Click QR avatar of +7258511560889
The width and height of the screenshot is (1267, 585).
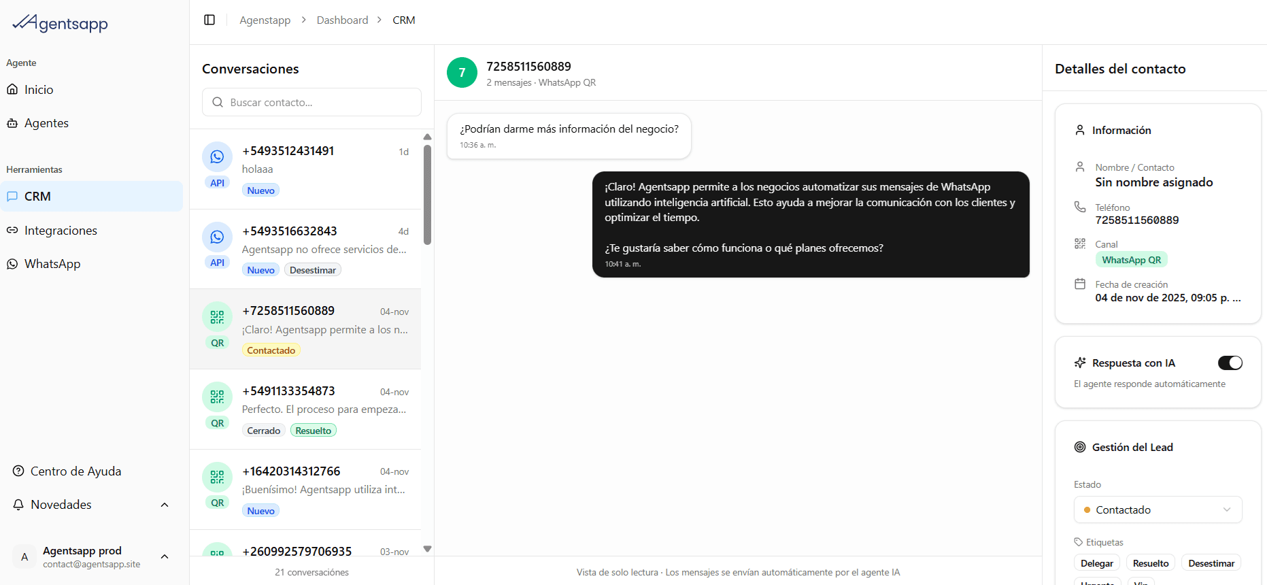click(x=217, y=317)
